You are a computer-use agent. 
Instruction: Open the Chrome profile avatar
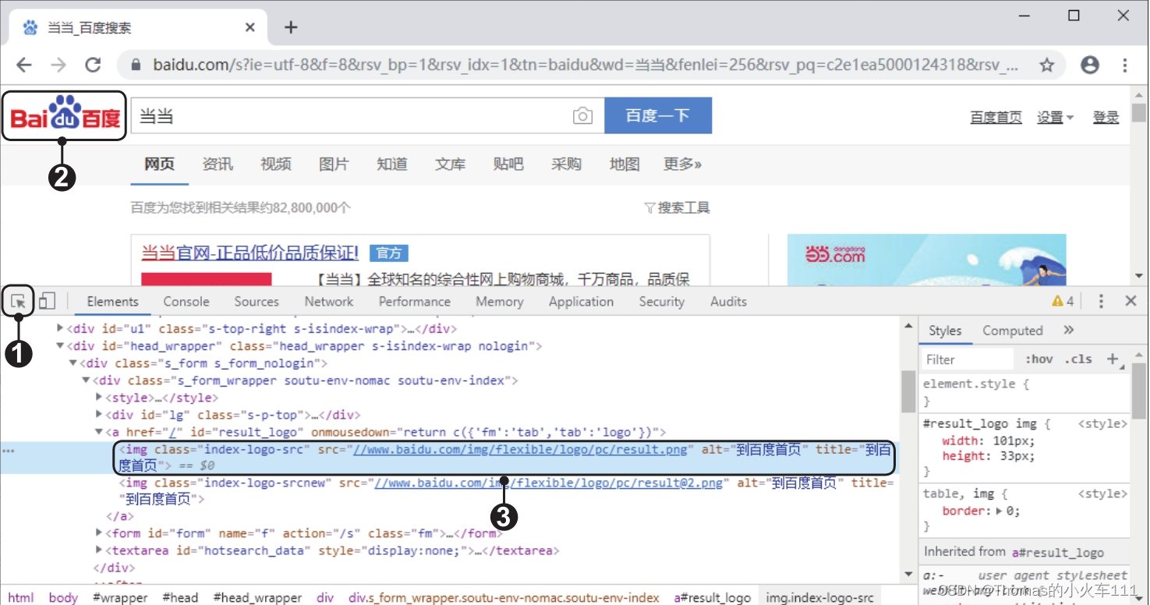pos(1090,65)
